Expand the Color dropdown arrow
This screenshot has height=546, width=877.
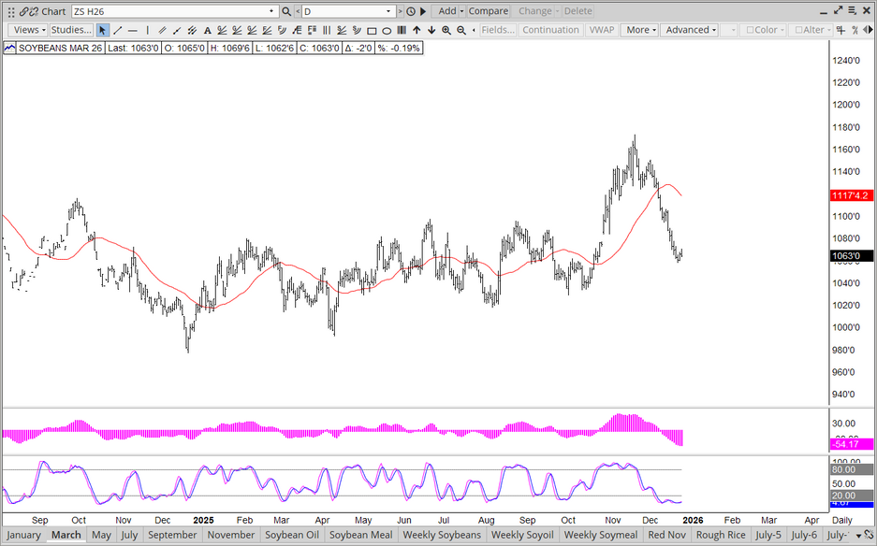(x=782, y=30)
